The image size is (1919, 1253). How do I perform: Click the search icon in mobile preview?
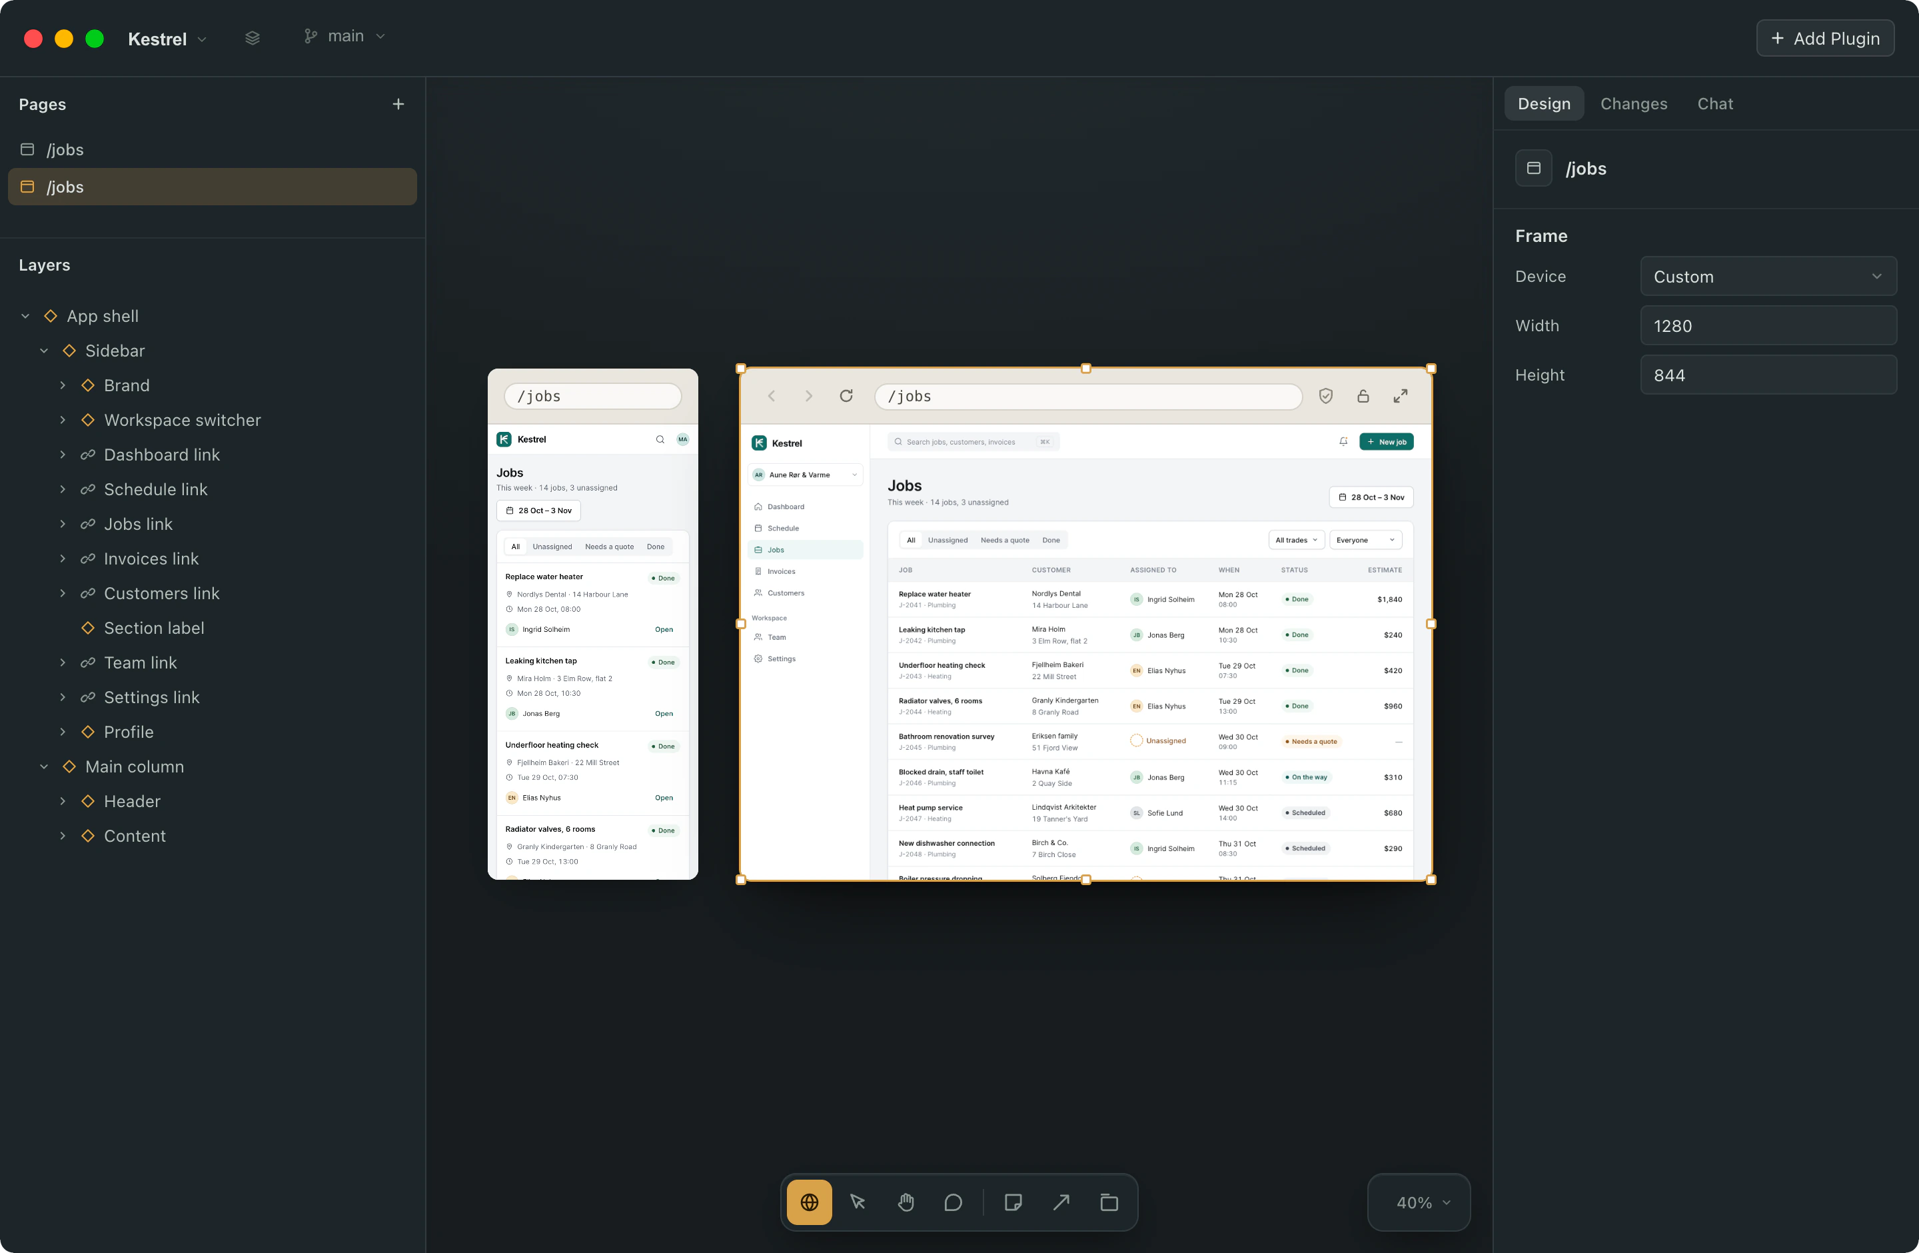660,439
